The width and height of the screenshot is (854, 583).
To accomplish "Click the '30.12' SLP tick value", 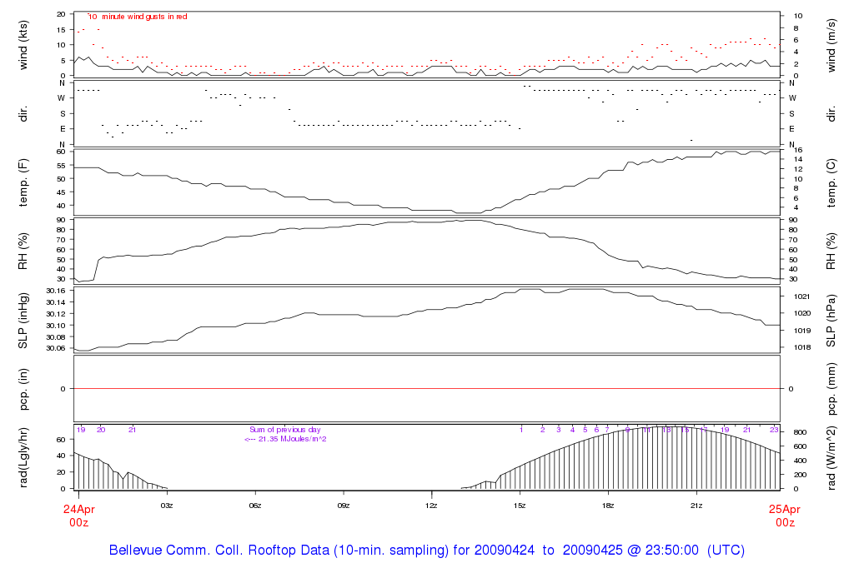I will tap(56, 314).
